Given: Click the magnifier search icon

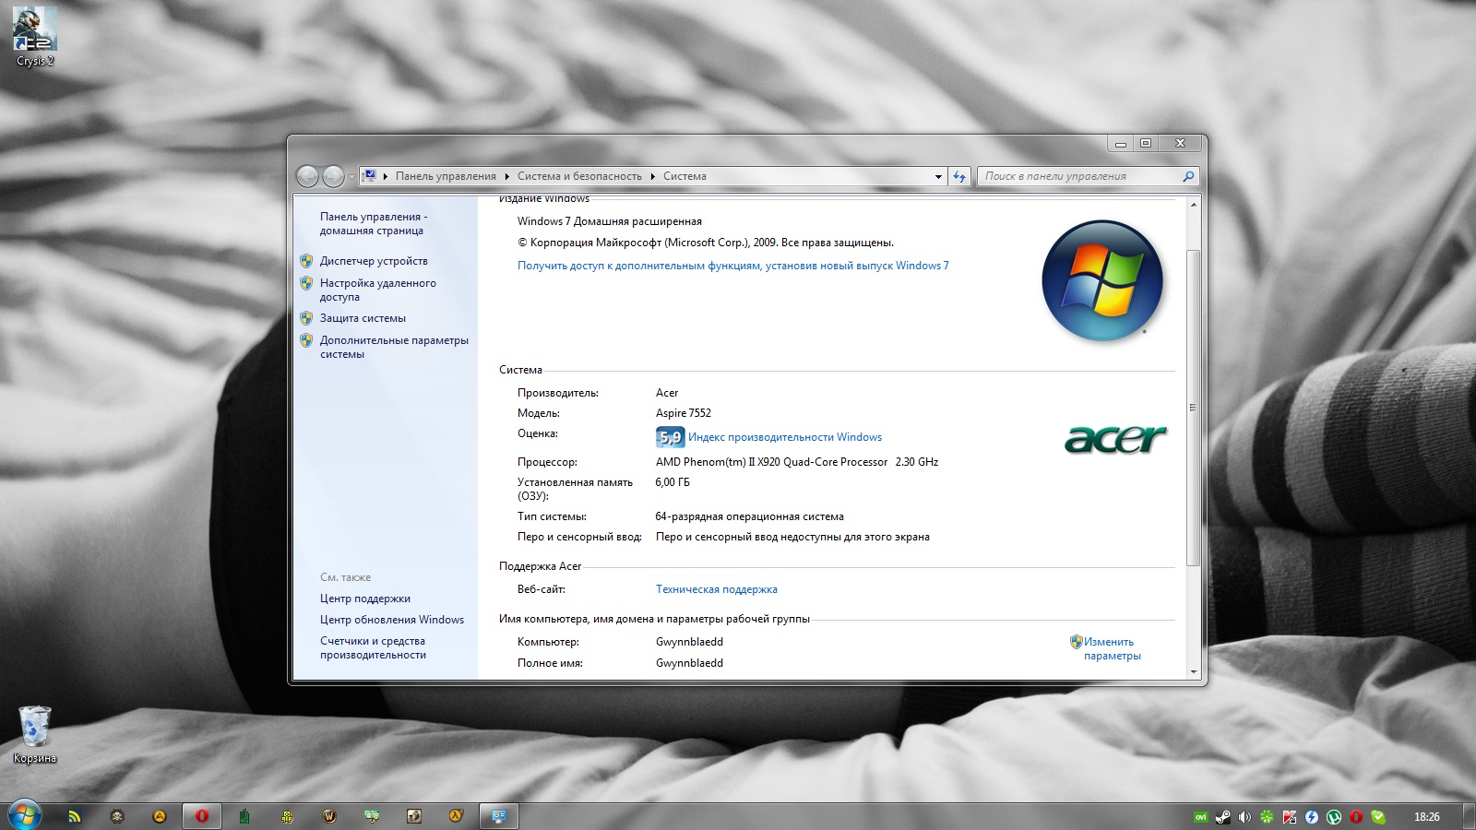Looking at the screenshot, I should click(x=1188, y=176).
